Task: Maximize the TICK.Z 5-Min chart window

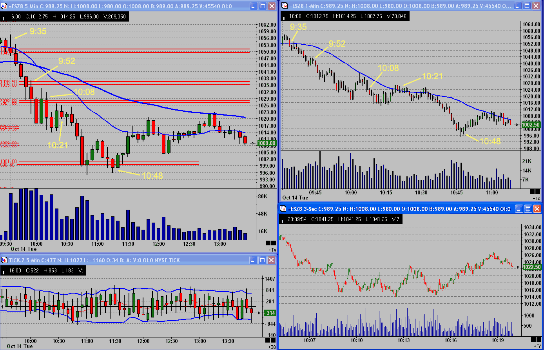Action: click(262, 260)
